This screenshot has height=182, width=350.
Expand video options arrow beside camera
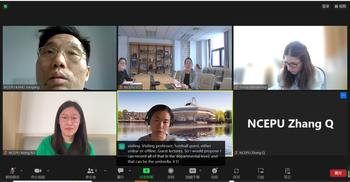(x=48, y=171)
